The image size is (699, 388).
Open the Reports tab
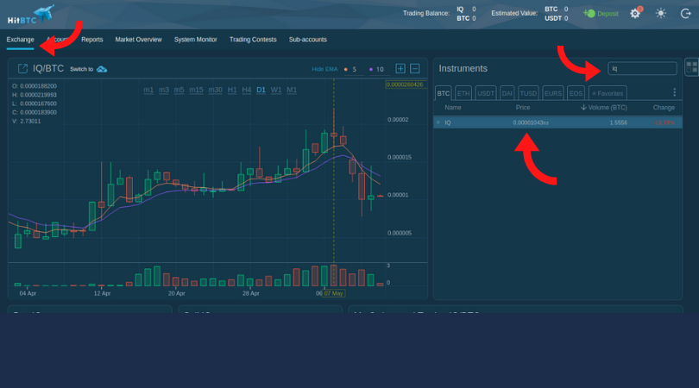[91, 40]
